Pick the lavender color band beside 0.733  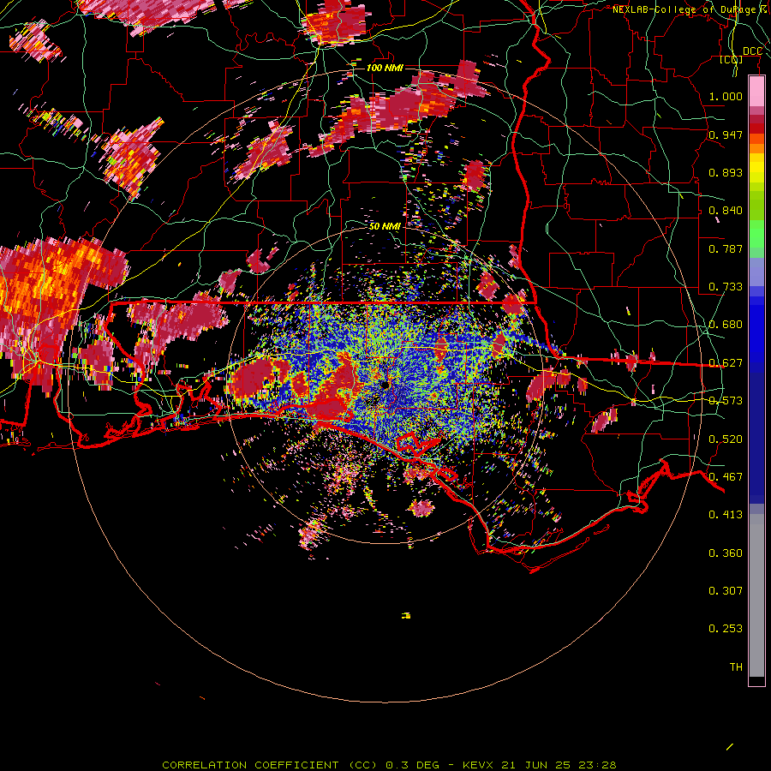(756, 272)
